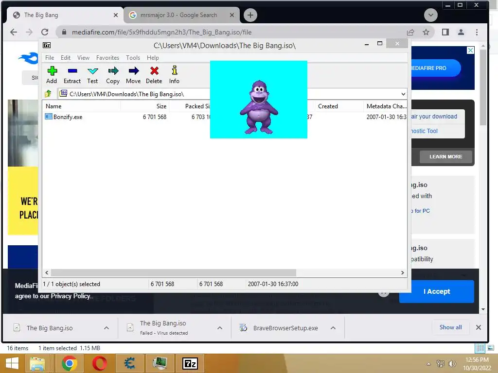Screen dimensions: 498x373
Task: Open the Tools menu in 7-Zip
Action: pyautogui.click(x=133, y=58)
